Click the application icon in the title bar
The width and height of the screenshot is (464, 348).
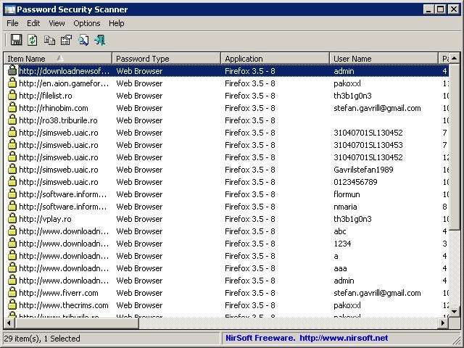tap(9, 9)
